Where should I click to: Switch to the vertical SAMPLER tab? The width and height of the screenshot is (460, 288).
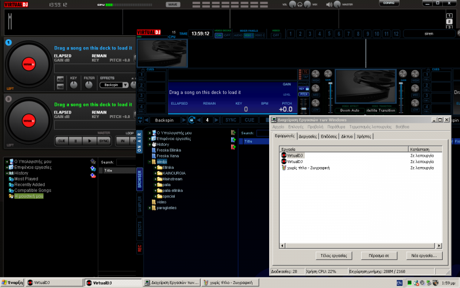tap(140, 204)
